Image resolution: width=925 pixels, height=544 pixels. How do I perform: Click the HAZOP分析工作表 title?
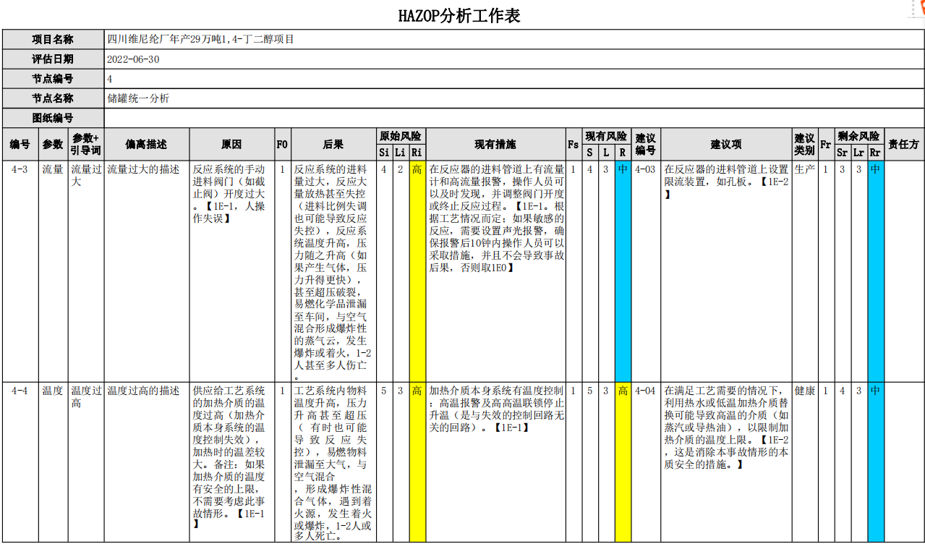tap(460, 15)
